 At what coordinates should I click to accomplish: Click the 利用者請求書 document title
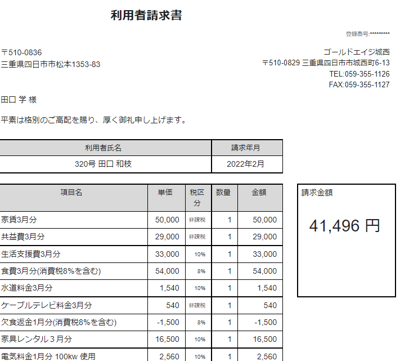(146, 15)
